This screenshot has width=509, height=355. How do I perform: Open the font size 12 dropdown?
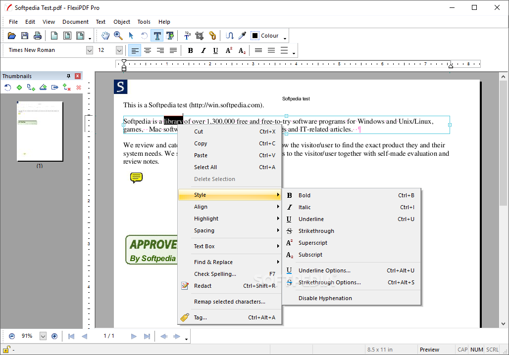click(x=119, y=50)
